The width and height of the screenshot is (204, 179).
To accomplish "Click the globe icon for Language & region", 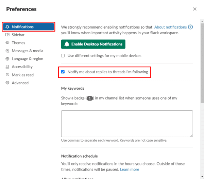I will click(7, 59).
